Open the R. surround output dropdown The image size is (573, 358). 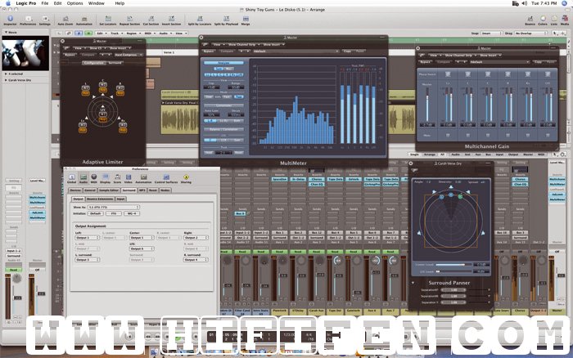[196, 260]
